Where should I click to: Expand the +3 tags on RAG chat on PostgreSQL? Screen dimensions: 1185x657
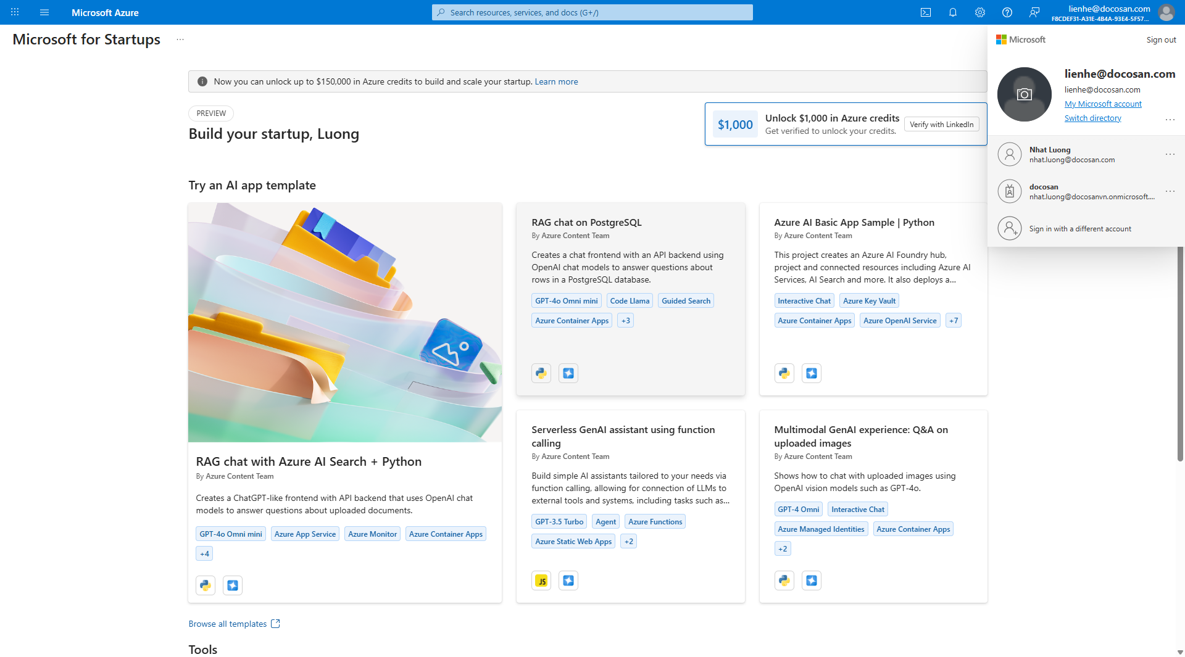[626, 321]
